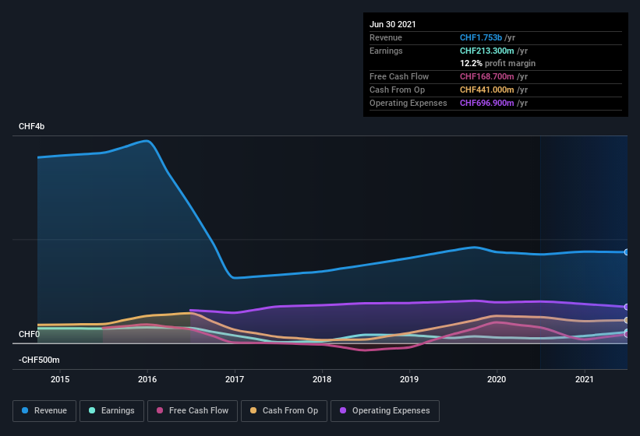The height and width of the screenshot is (436, 640).
Task: Click the Revenue label in tooltip
Action: 386,37
